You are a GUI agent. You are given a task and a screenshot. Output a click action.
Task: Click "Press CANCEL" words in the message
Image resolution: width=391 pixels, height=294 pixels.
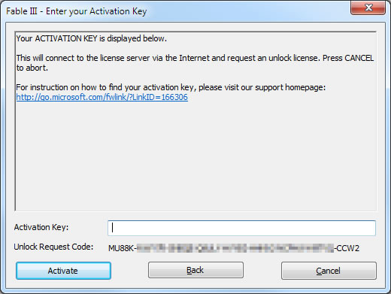348,58
